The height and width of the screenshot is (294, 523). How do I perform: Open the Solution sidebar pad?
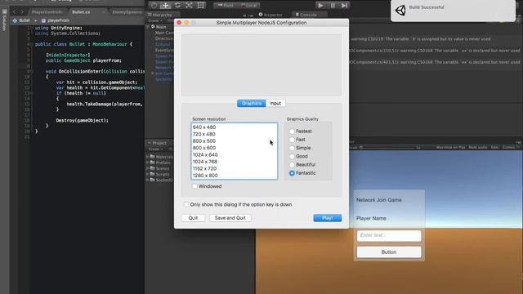(4, 20)
